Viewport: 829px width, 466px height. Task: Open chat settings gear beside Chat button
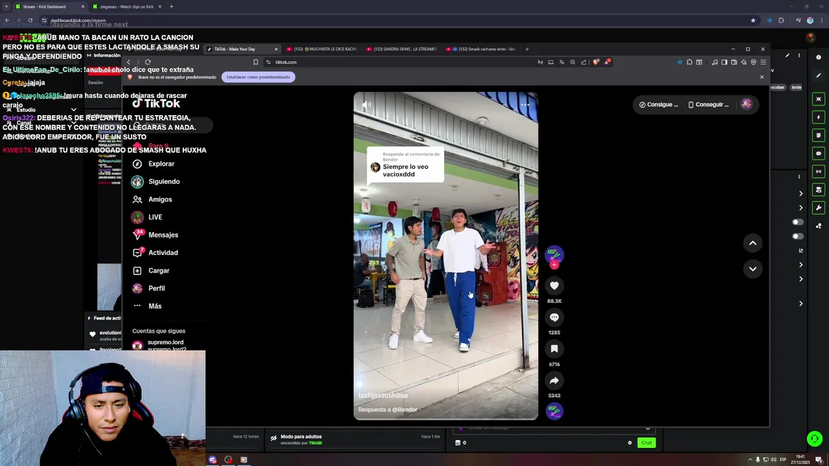tap(630, 443)
